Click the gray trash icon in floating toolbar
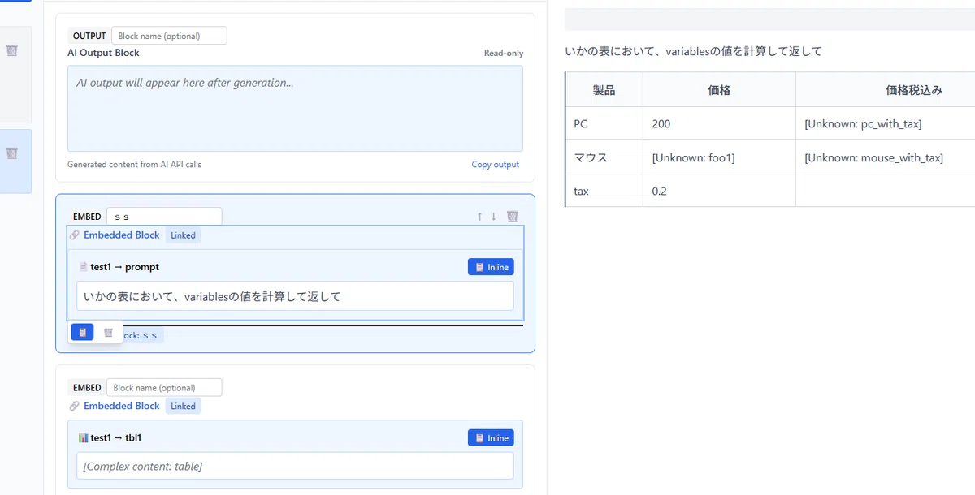Screen dimensions: 975x495 [x=108, y=332]
